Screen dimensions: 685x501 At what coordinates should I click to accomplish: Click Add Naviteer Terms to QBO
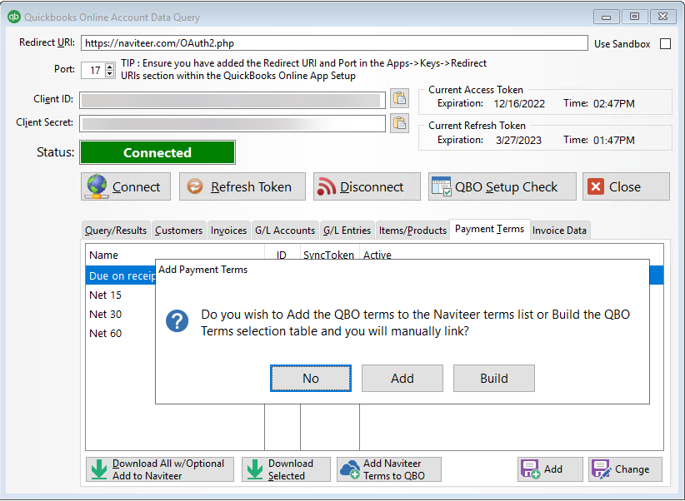[389, 469]
